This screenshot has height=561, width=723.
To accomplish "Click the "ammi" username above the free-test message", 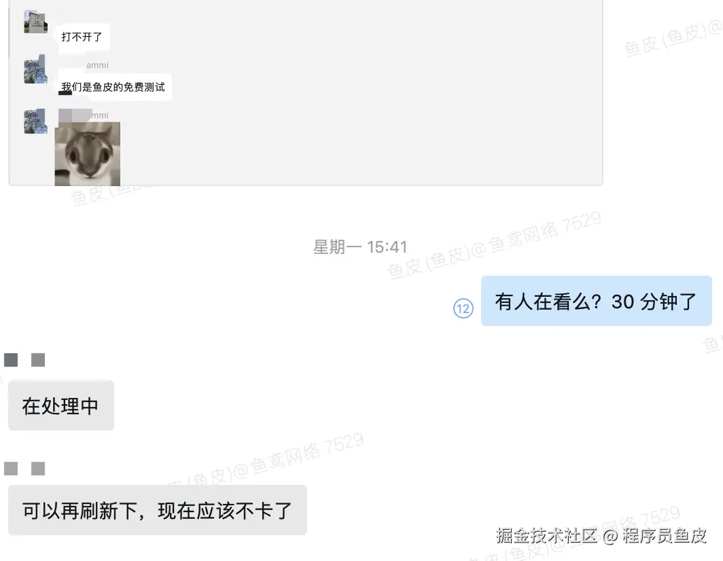I will [x=97, y=65].
